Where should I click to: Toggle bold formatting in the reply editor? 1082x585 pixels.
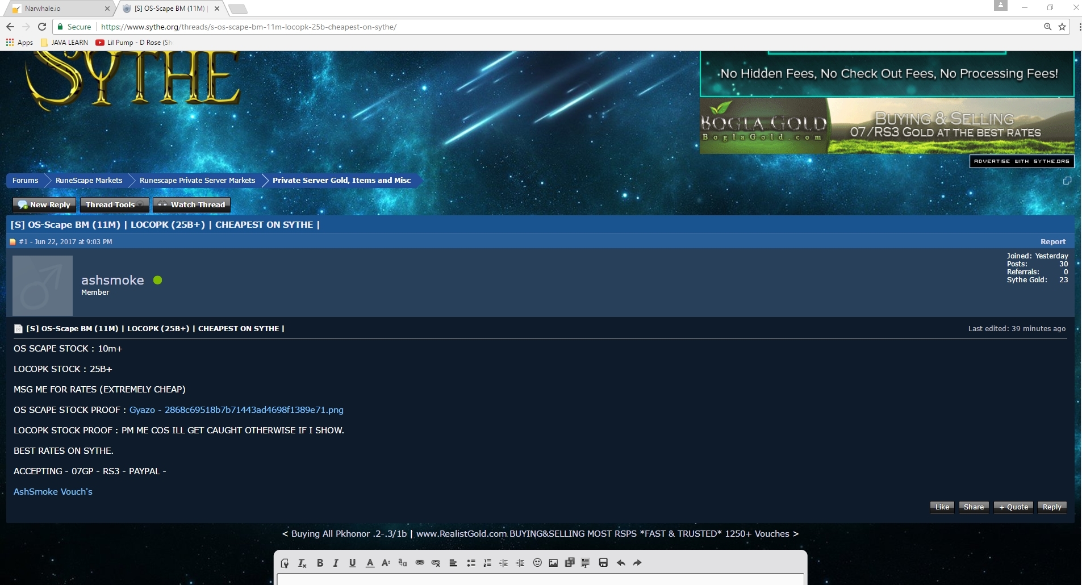tap(320, 563)
